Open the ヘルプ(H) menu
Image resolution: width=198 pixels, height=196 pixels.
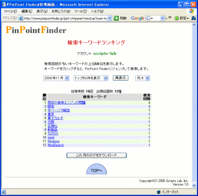97,11
